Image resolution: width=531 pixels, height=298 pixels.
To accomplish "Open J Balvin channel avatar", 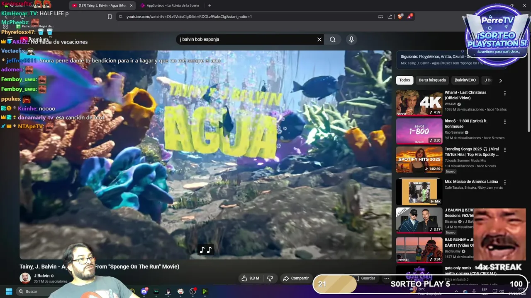I will coord(25,278).
